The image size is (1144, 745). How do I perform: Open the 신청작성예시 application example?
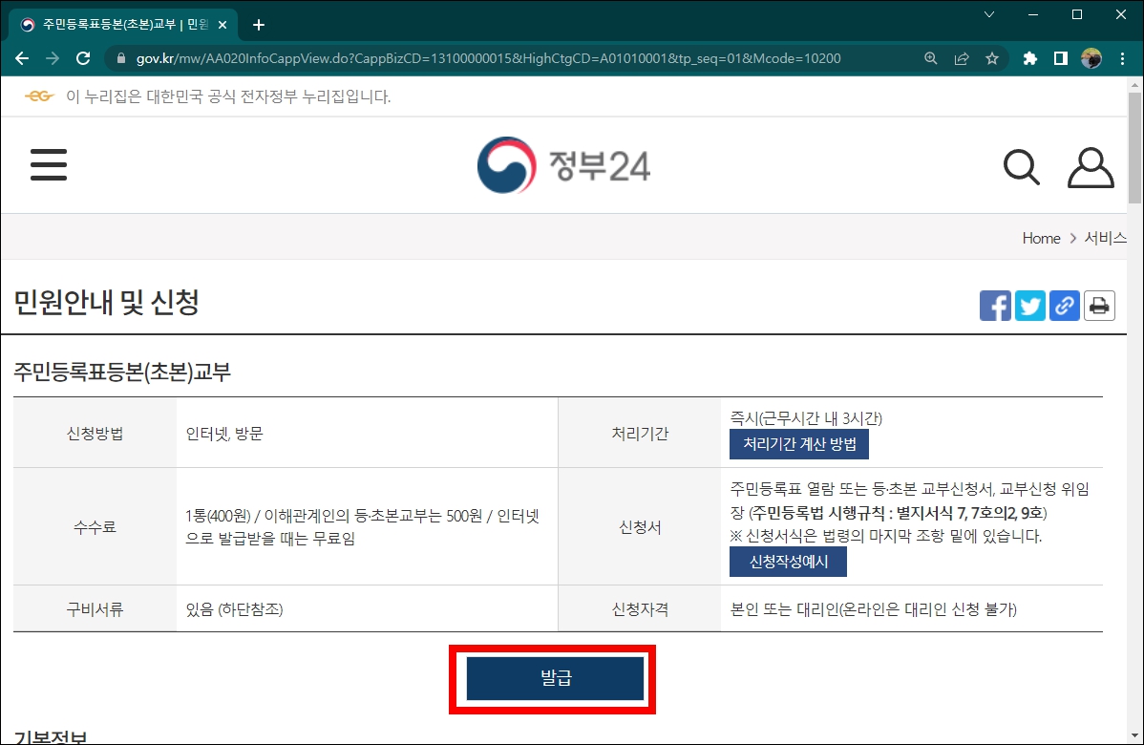point(788,562)
